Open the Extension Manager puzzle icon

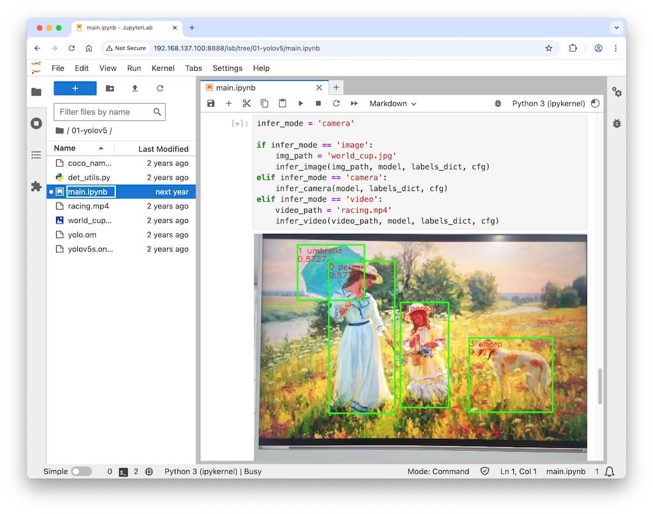[x=36, y=187]
